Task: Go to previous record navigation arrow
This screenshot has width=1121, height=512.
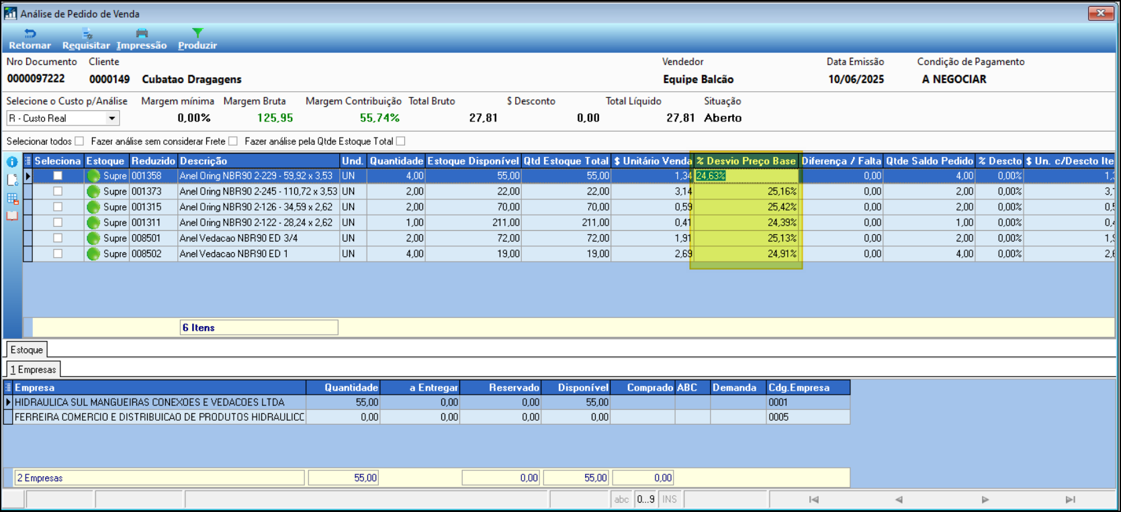Action: [x=899, y=499]
